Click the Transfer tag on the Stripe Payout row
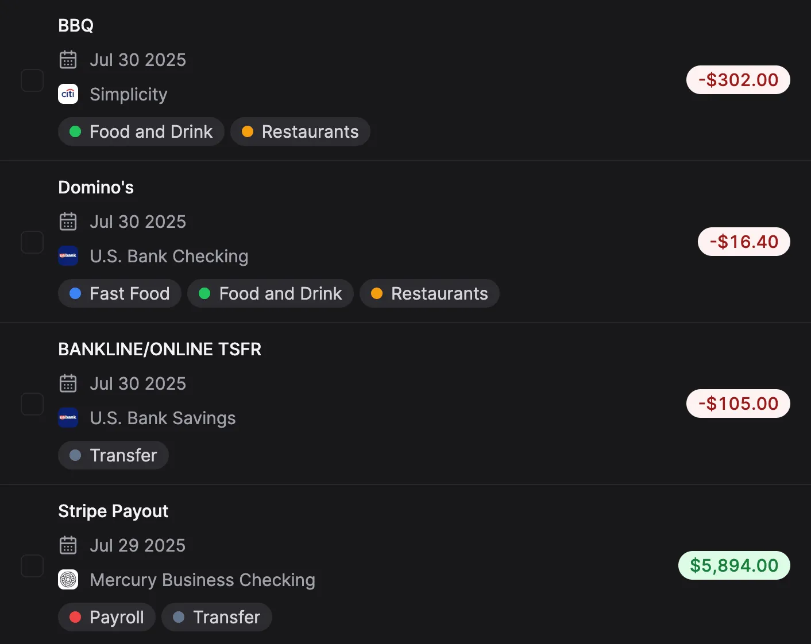The image size is (811, 644). pos(217,616)
